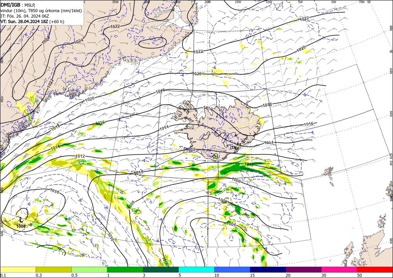
Task: Click the "64N" latitude label on right edge
Action: pos(391,113)
